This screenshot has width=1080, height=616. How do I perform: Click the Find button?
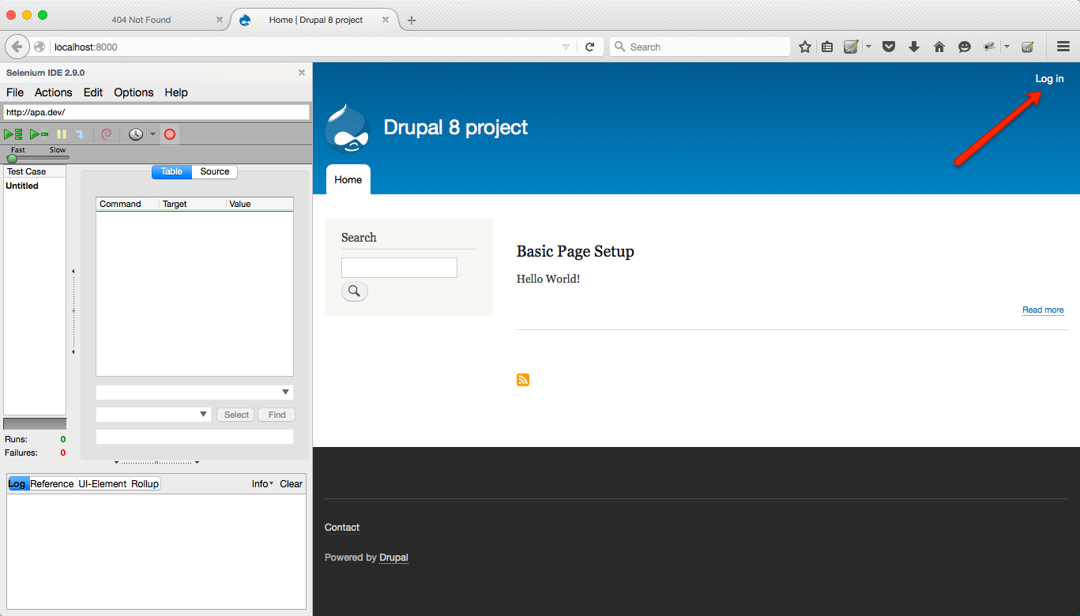click(277, 415)
